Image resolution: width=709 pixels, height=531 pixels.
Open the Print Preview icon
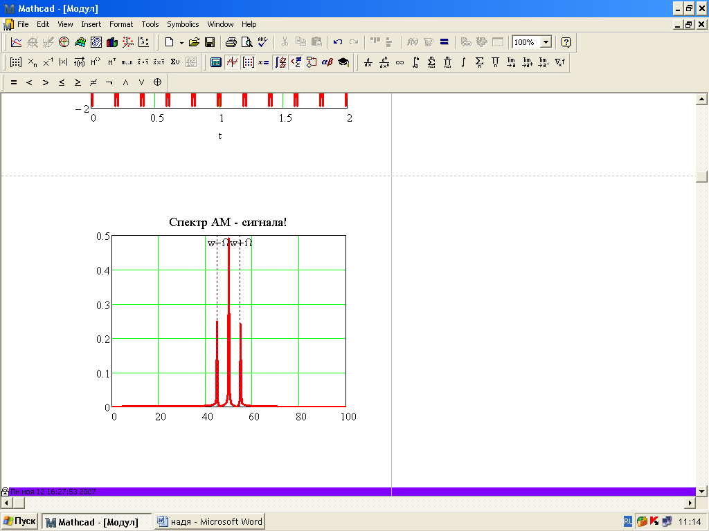247,42
